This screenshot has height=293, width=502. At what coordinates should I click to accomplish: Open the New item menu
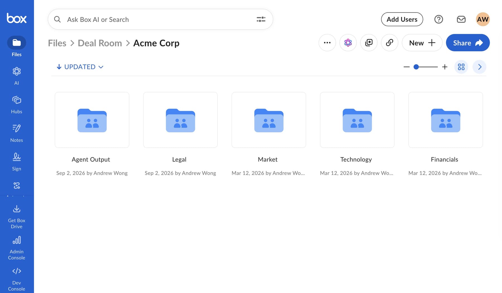tap(422, 43)
